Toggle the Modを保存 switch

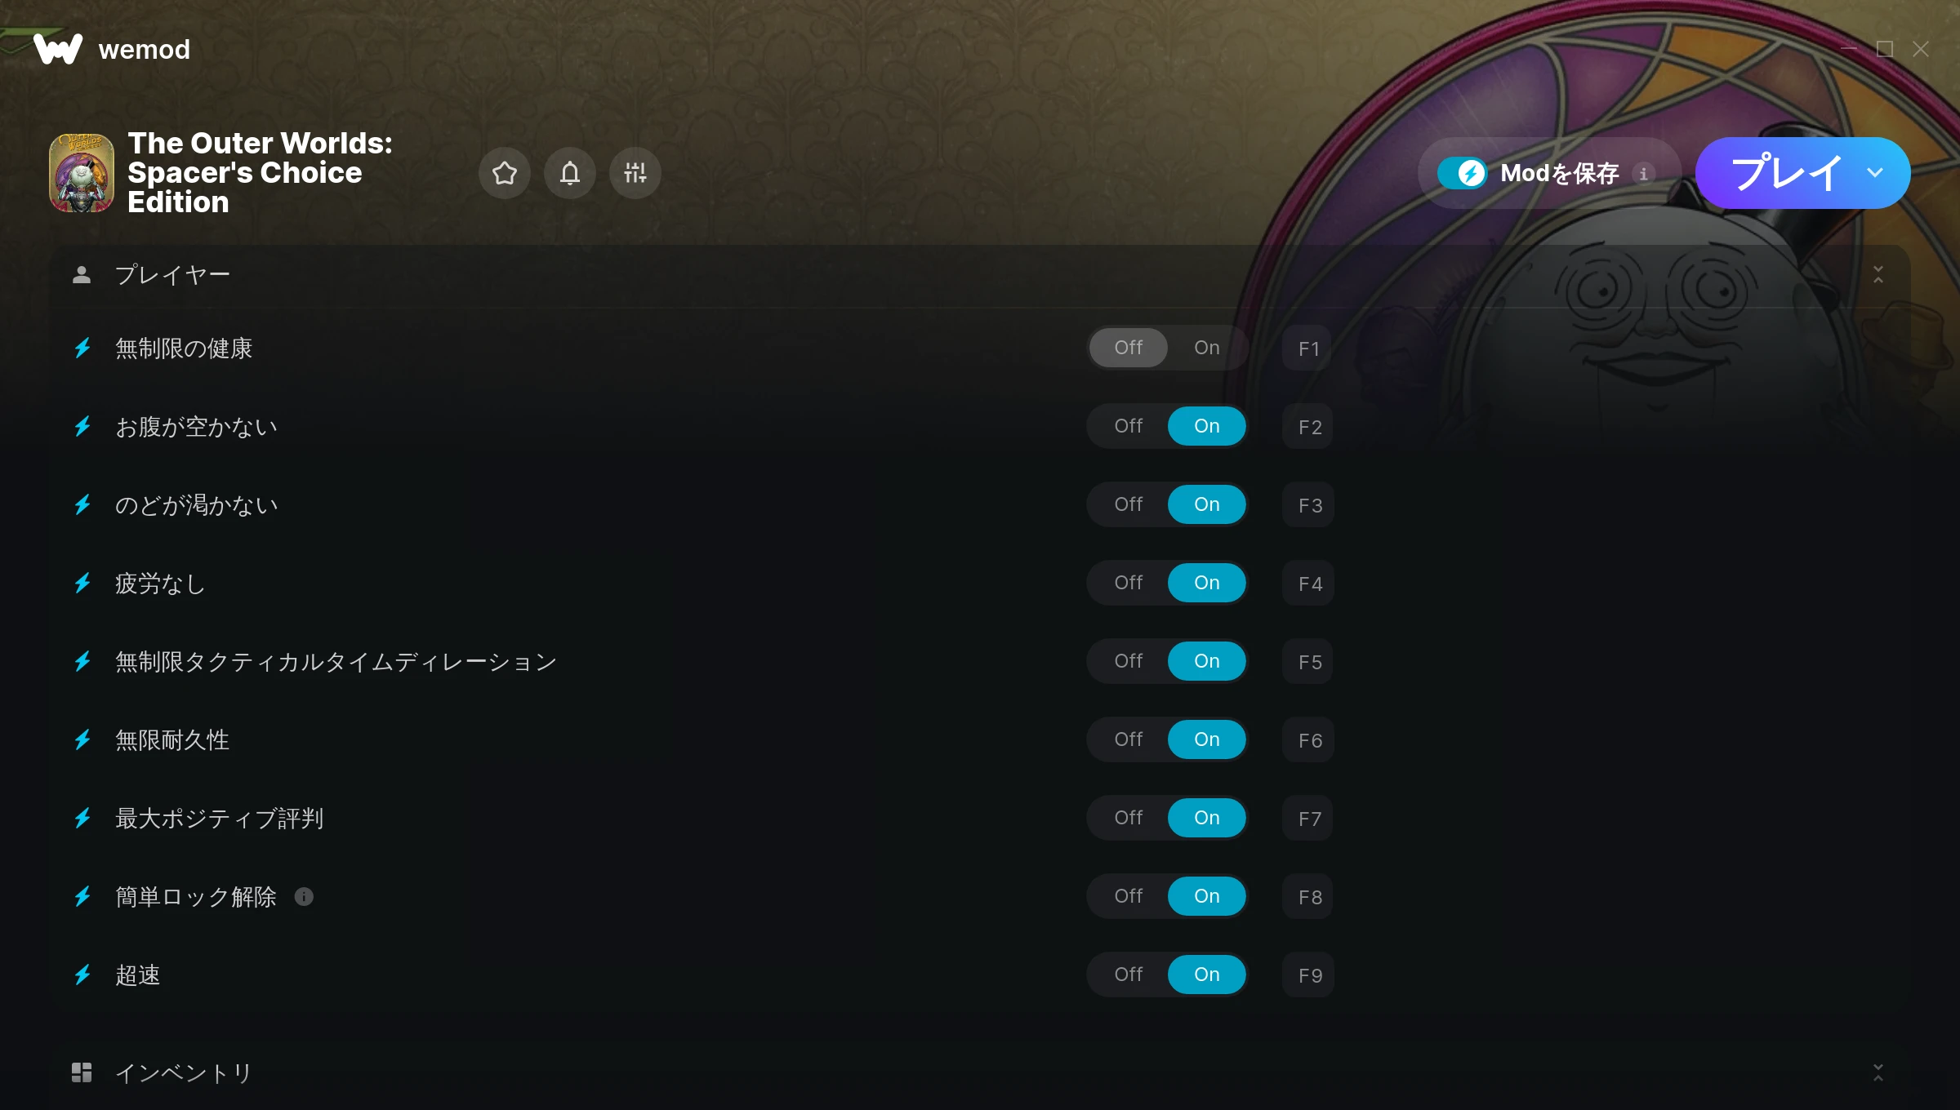click(1462, 173)
